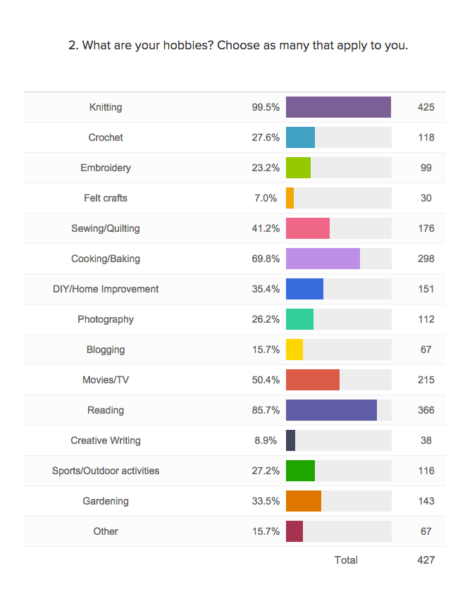This screenshot has height=606, width=472.
Task: Click the purple Knitting bar
Action: pos(338,107)
